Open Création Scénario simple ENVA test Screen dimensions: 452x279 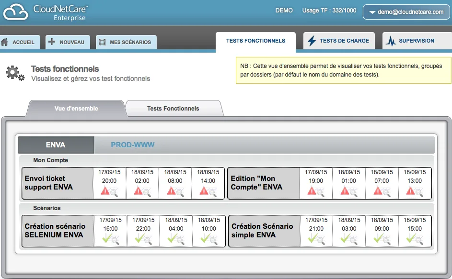coord(264,231)
